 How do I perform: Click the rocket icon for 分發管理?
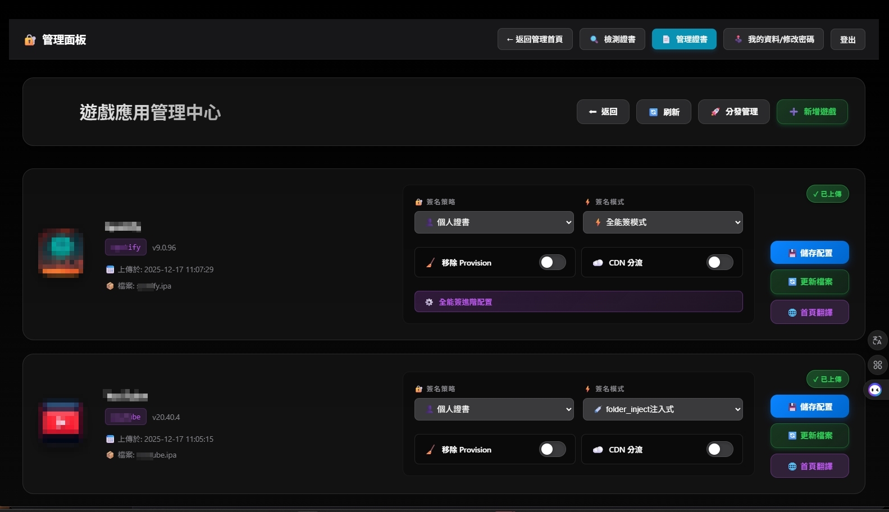tap(715, 112)
